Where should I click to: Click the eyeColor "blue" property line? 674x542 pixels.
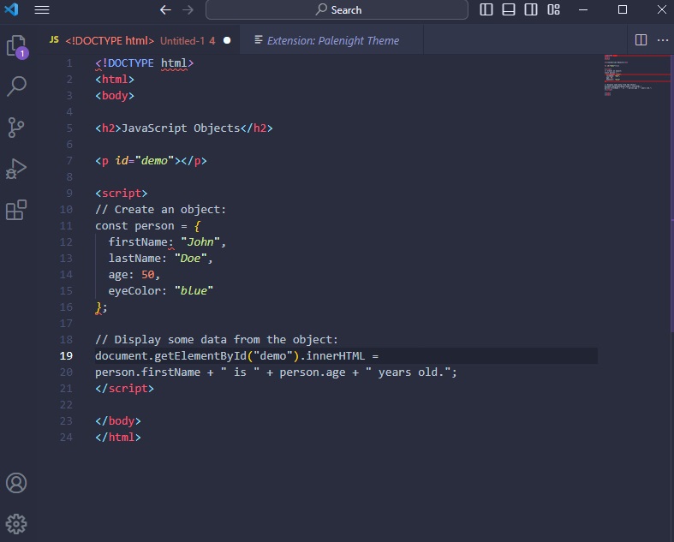pos(161,291)
